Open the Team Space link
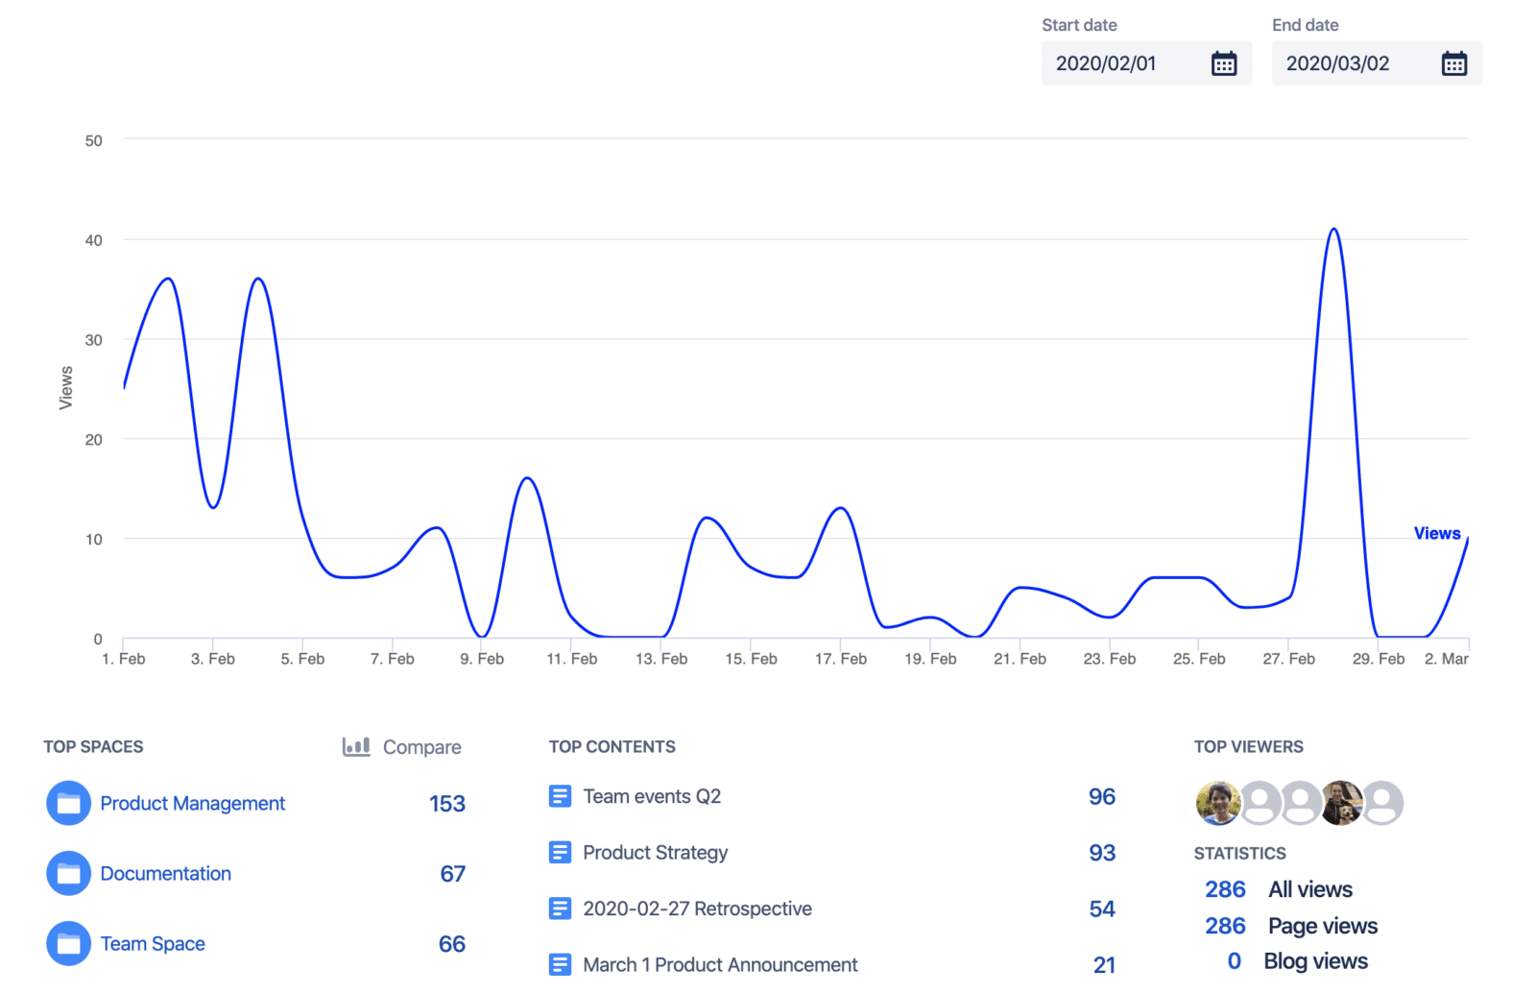 click(x=153, y=943)
